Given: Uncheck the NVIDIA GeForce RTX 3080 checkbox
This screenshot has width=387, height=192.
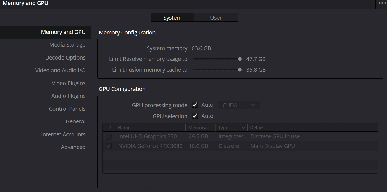Looking at the screenshot, I should click(x=109, y=146).
